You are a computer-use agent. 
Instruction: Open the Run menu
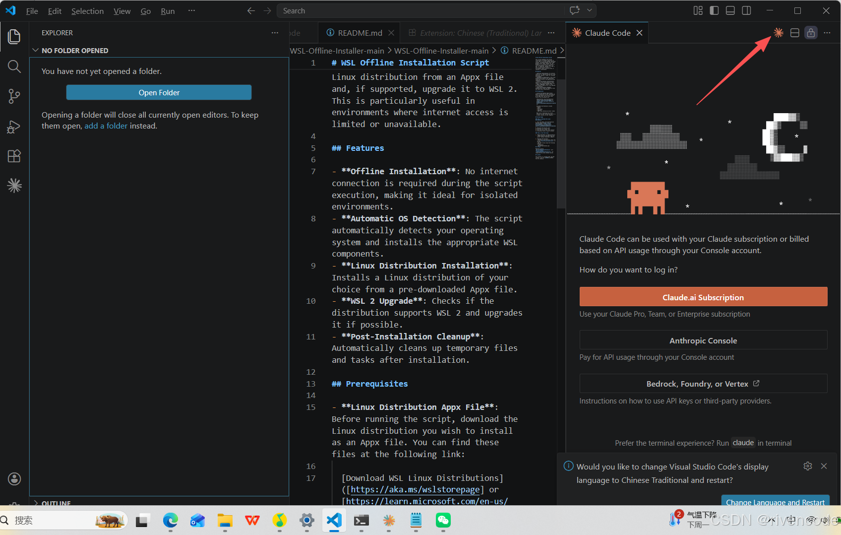(x=168, y=11)
